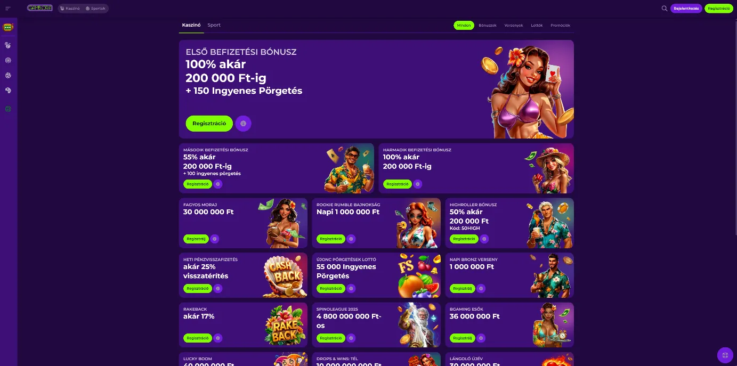Click the Bejelentkezés login button
The height and width of the screenshot is (366, 737).
point(686,9)
